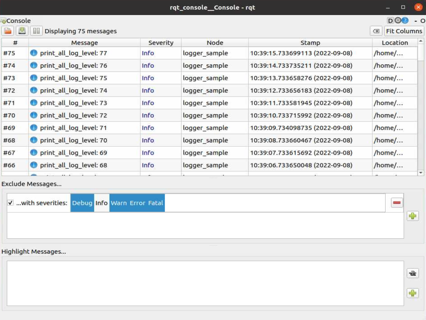Click the info icon in row #73
This screenshot has width=426, height=320.
click(x=34, y=78)
